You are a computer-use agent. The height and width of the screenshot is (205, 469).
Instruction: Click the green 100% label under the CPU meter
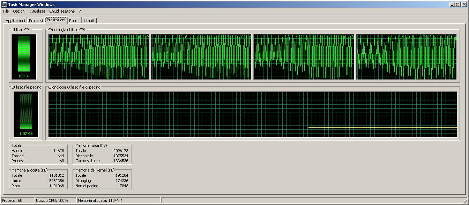(24, 75)
